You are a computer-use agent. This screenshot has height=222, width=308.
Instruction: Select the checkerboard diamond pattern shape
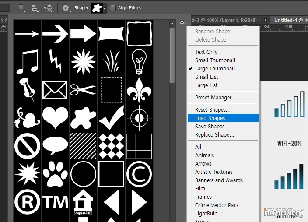pos(112,146)
